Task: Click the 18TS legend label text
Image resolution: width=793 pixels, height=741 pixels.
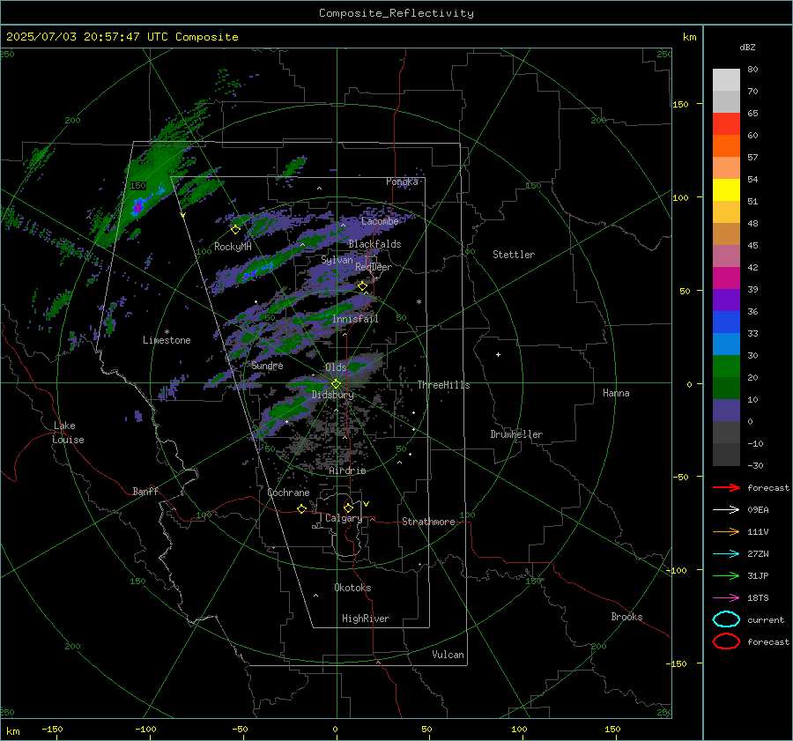Action: 758,598
